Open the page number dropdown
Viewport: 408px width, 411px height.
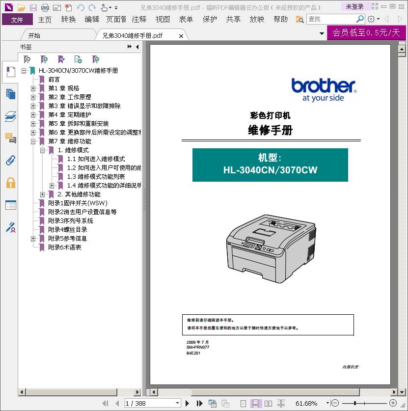[177, 403]
